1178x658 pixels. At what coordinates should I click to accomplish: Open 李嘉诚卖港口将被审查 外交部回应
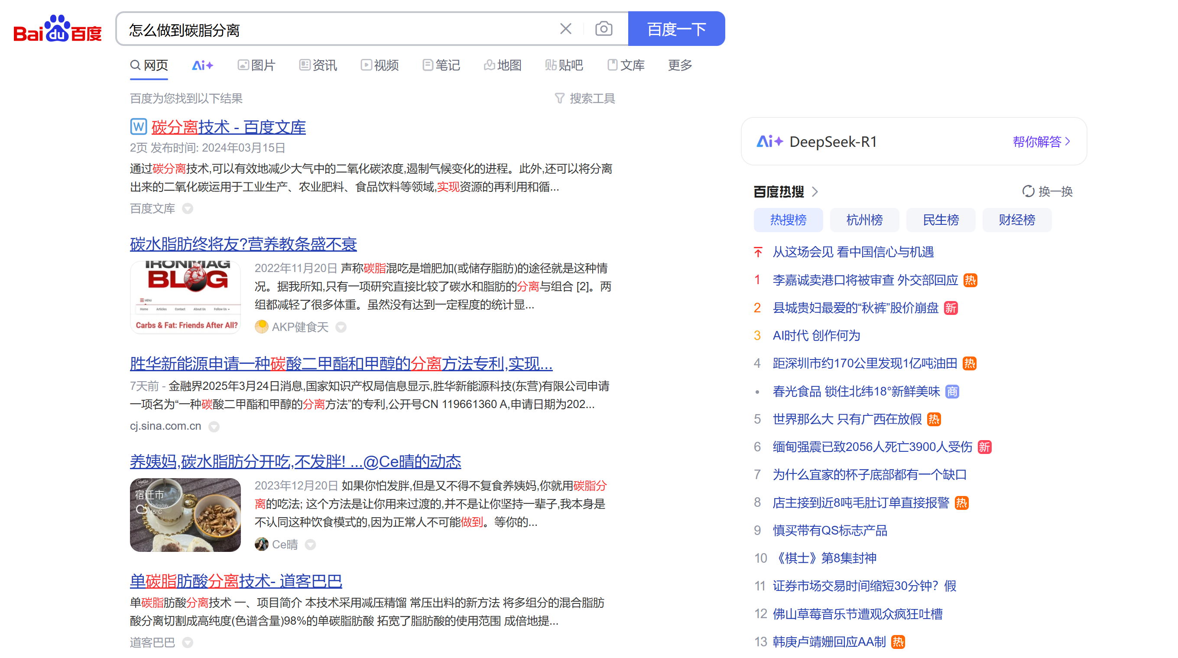click(865, 280)
